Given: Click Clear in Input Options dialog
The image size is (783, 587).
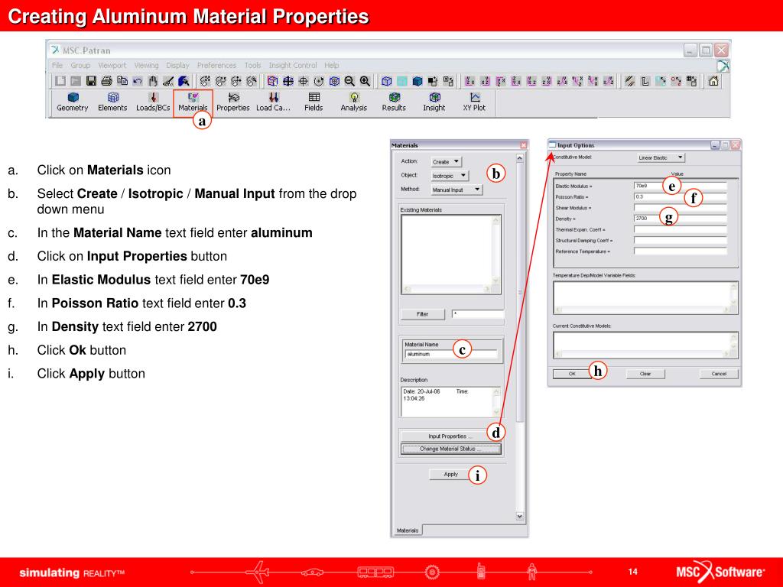Looking at the screenshot, I should [645, 374].
